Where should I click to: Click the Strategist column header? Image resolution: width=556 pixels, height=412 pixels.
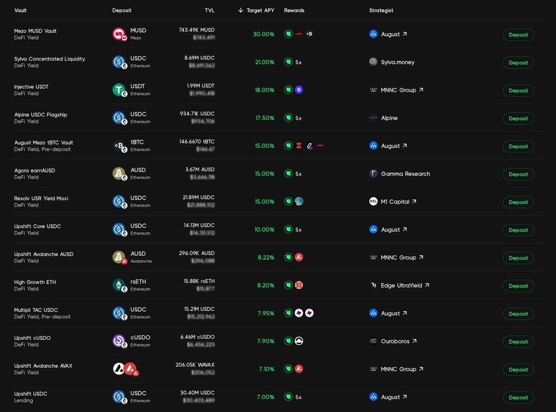pyautogui.click(x=381, y=10)
